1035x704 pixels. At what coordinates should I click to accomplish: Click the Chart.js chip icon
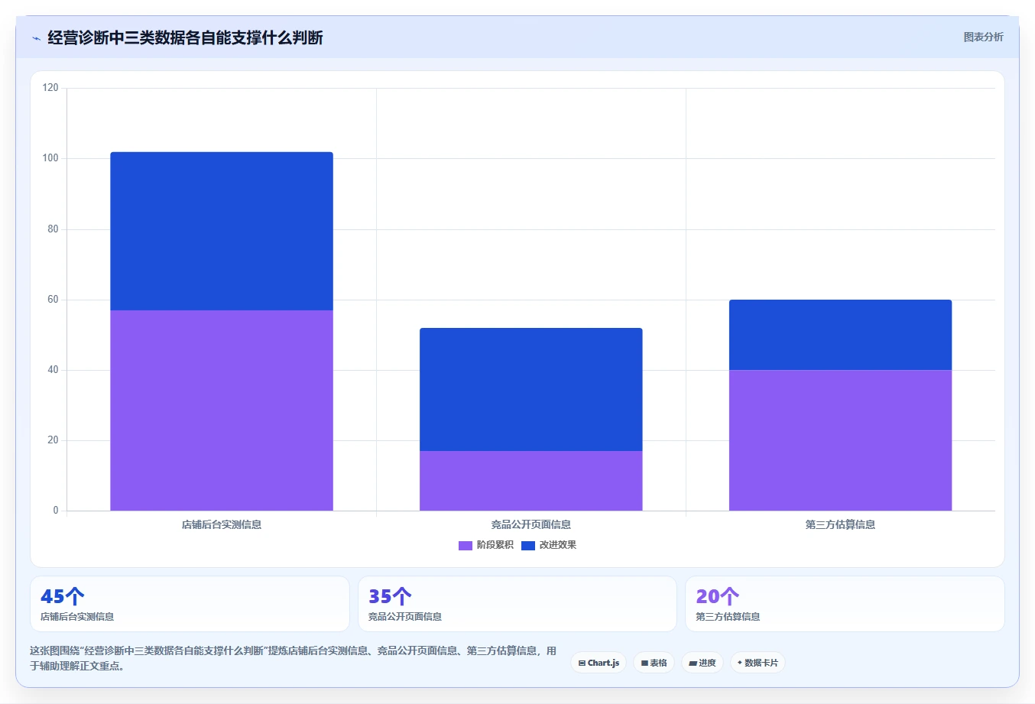click(x=582, y=663)
